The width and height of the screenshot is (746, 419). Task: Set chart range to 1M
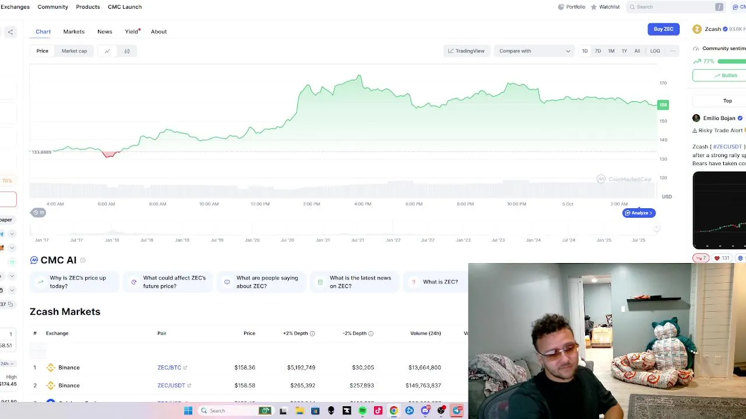coord(611,51)
